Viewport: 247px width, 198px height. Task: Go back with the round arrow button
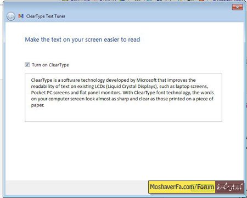pos(11,16)
